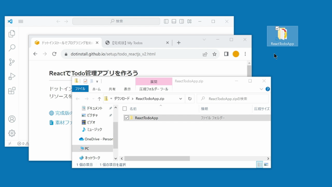Open new Chrome tab
Screen dimensions: 332x187
(x=178, y=43)
